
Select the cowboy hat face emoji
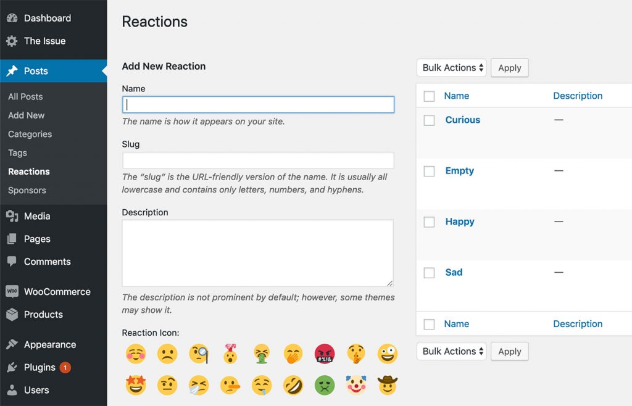tap(388, 386)
